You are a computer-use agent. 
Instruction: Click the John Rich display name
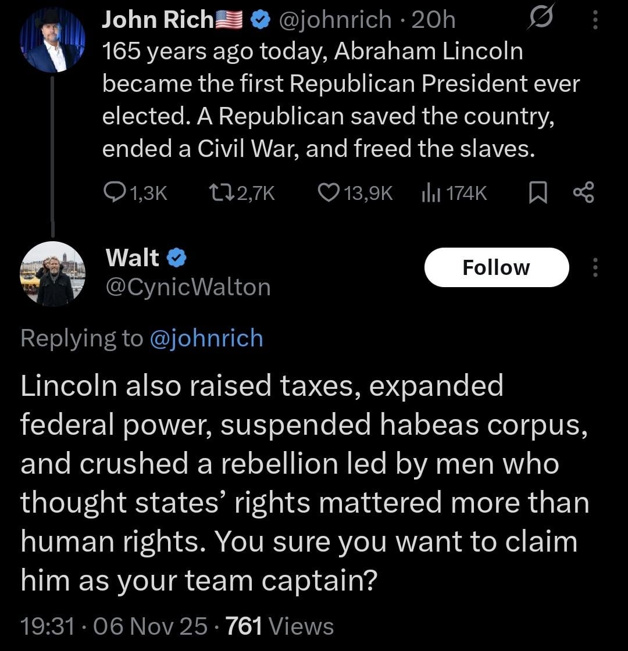tap(157, 20)
